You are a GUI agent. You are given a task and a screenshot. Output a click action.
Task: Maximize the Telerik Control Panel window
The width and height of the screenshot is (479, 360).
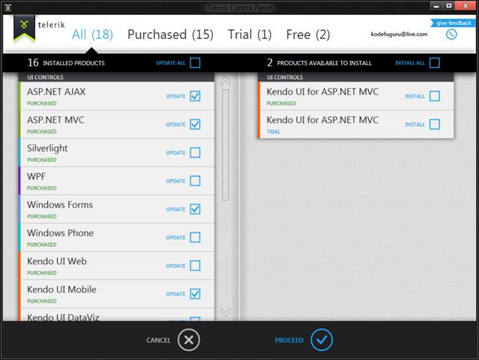click(x=448, y=5)
